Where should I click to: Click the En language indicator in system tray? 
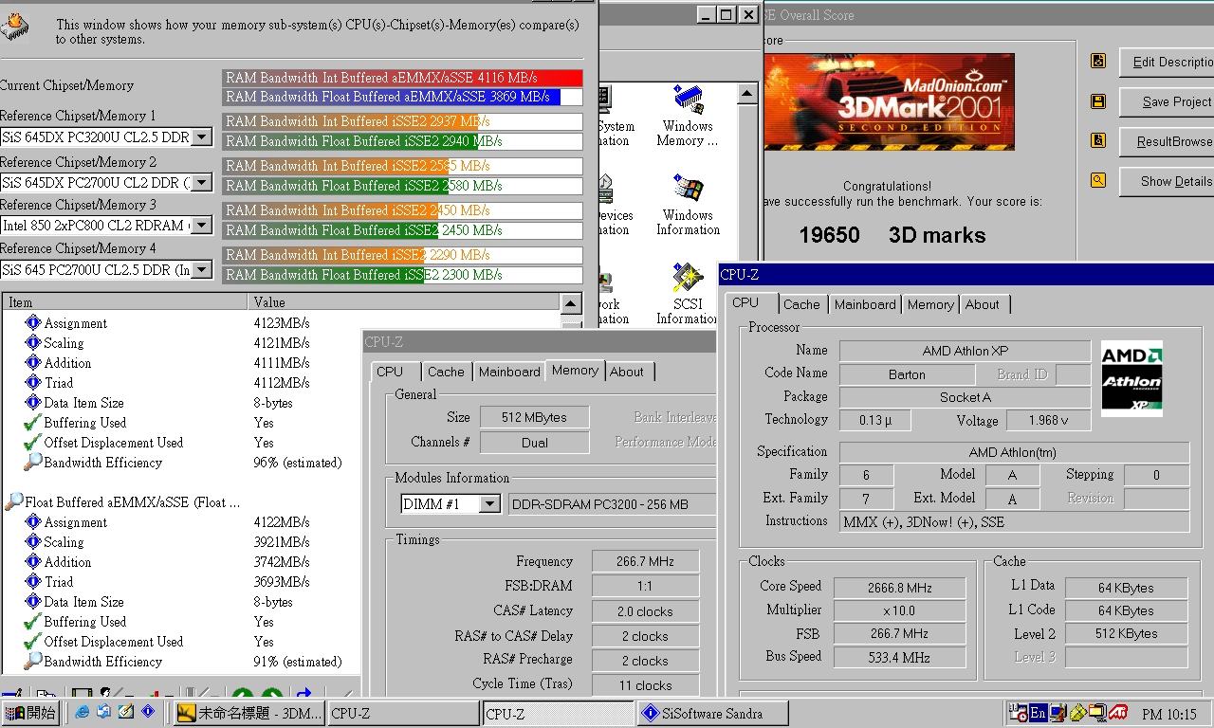point(1039,713)
